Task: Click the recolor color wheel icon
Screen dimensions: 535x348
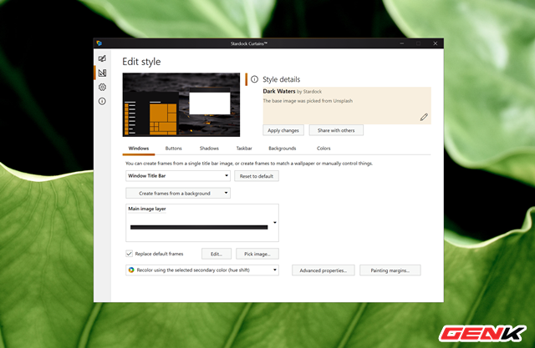Action: 131,270
